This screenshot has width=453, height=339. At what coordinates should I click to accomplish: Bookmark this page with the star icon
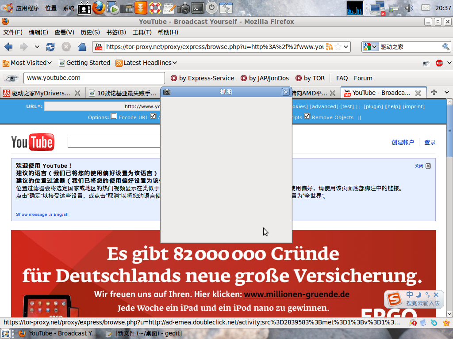(x=338, y=47)
